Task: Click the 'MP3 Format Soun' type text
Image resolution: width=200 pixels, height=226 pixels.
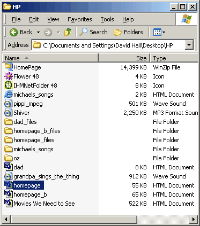Action: click(x=175, y=113)
